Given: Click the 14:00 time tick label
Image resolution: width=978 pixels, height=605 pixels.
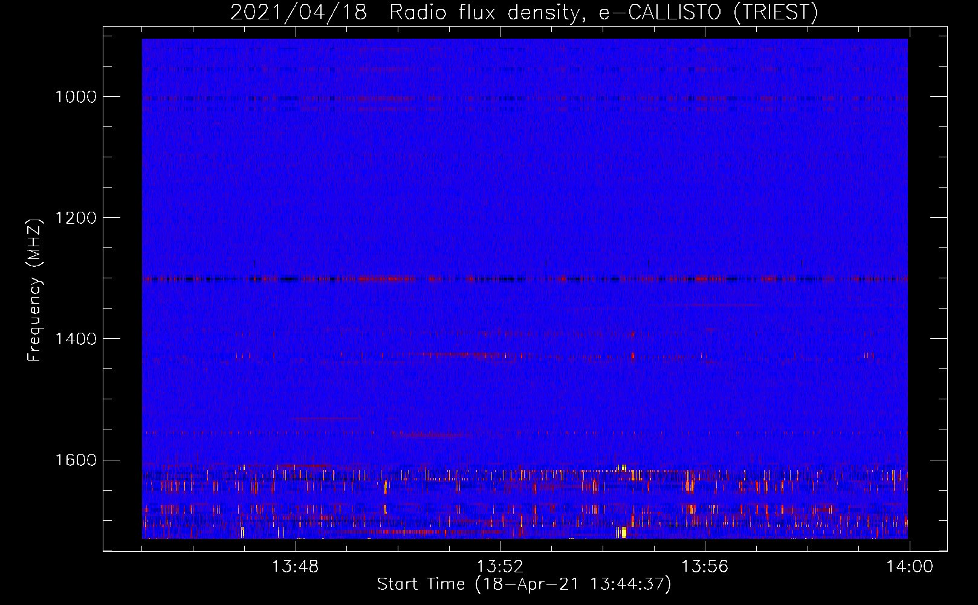Looking at the screenshot, I should point(910,567).
